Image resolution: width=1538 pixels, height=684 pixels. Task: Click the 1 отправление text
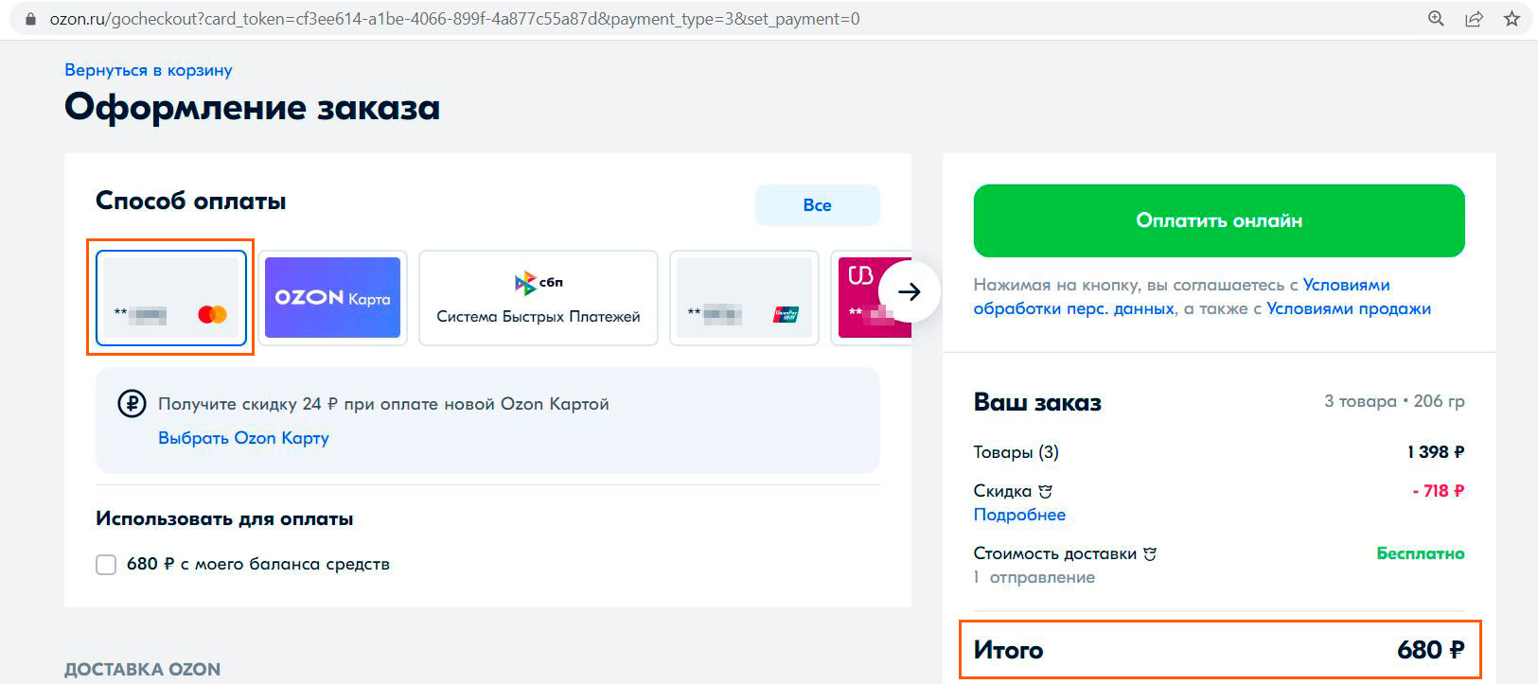pos(1034,577)
